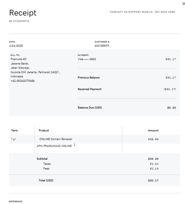Image resolution: width=185 pixels, height=204 pixels.
Task: Select the Total (USD) amount $50.17
Action: tap(153, 181)
